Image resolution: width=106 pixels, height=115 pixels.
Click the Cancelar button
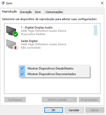(74, 110)
